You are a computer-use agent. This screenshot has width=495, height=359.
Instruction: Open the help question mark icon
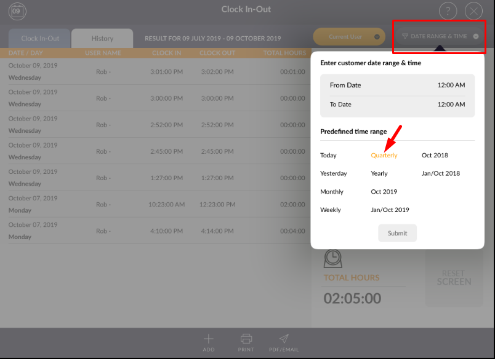pyautogui.click(x=448, y=11)
